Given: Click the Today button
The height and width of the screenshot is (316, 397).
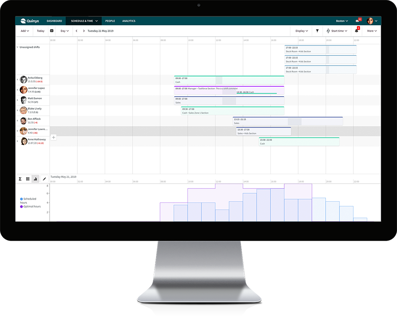Looking at the screenshot, I should click(40, 30).
